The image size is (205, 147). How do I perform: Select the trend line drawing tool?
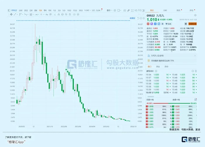[15, 15]
